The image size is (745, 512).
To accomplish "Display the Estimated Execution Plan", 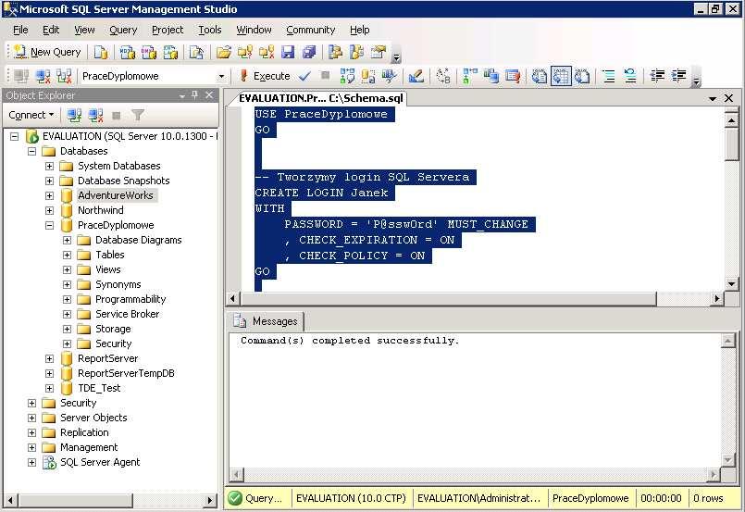I will click(347, 76).
